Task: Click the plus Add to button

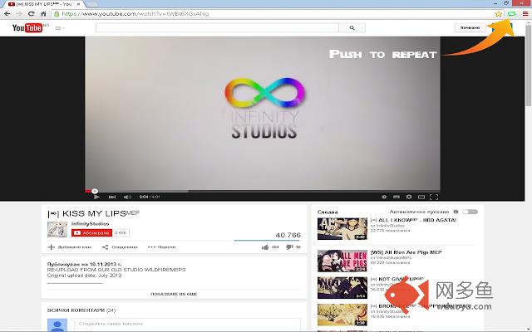Action: pos(70,247)
